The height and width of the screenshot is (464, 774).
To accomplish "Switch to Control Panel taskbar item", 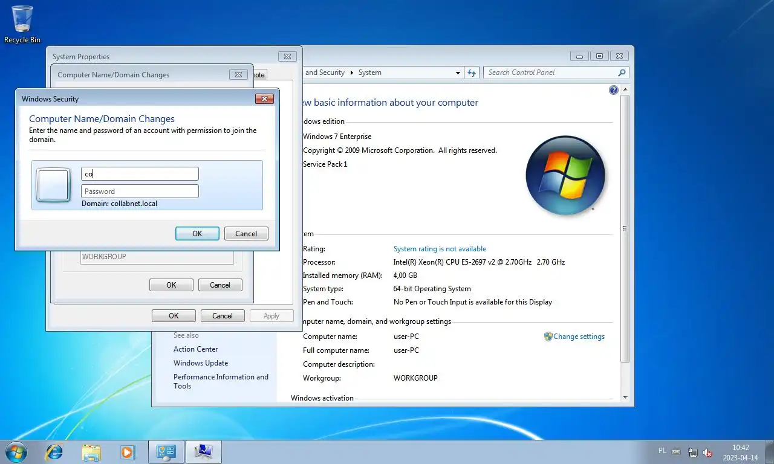I will tap(166, 452).
